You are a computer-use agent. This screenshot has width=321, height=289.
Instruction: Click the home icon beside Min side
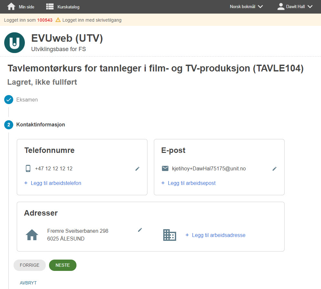tap(11, 6)
